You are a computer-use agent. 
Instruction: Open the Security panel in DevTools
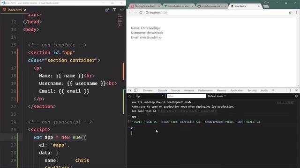coord(252,91)
